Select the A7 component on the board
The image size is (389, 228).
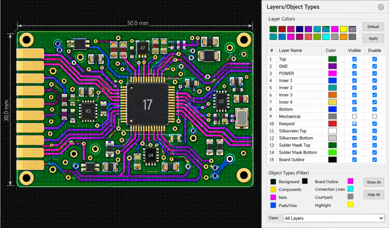(142, 48)
